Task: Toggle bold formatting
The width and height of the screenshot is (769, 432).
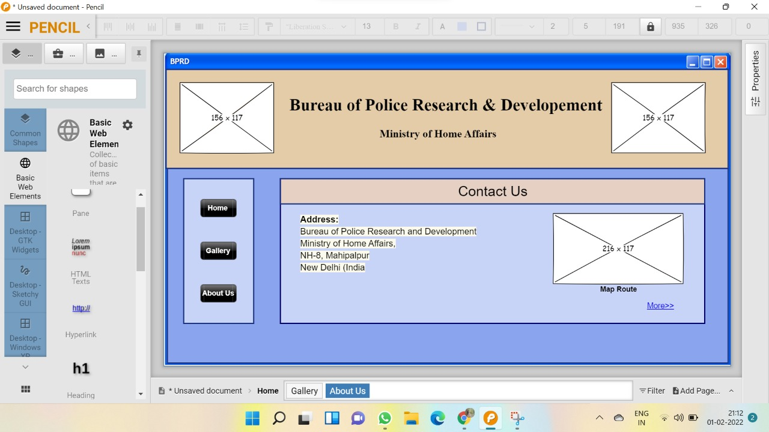Action: [x=396, y=26]
